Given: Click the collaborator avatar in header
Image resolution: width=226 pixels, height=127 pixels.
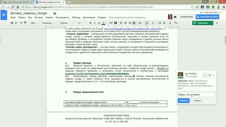Looking at the screenshot, I should [170, 17].
